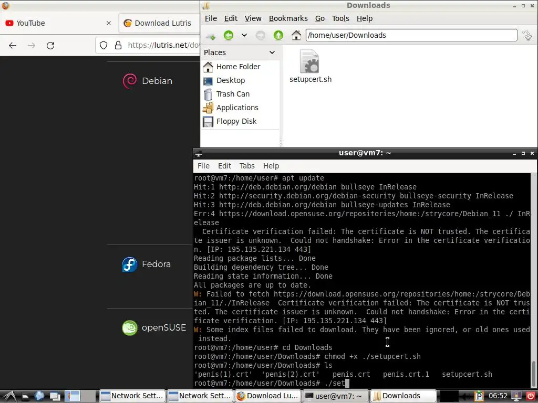Open the View menu in file manager

(253, 18)
